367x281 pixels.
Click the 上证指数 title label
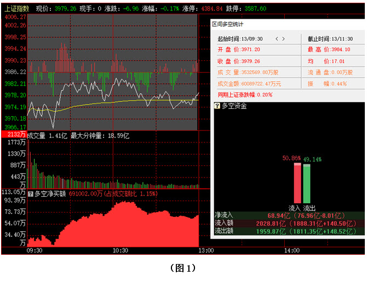[x=18, y=9]
